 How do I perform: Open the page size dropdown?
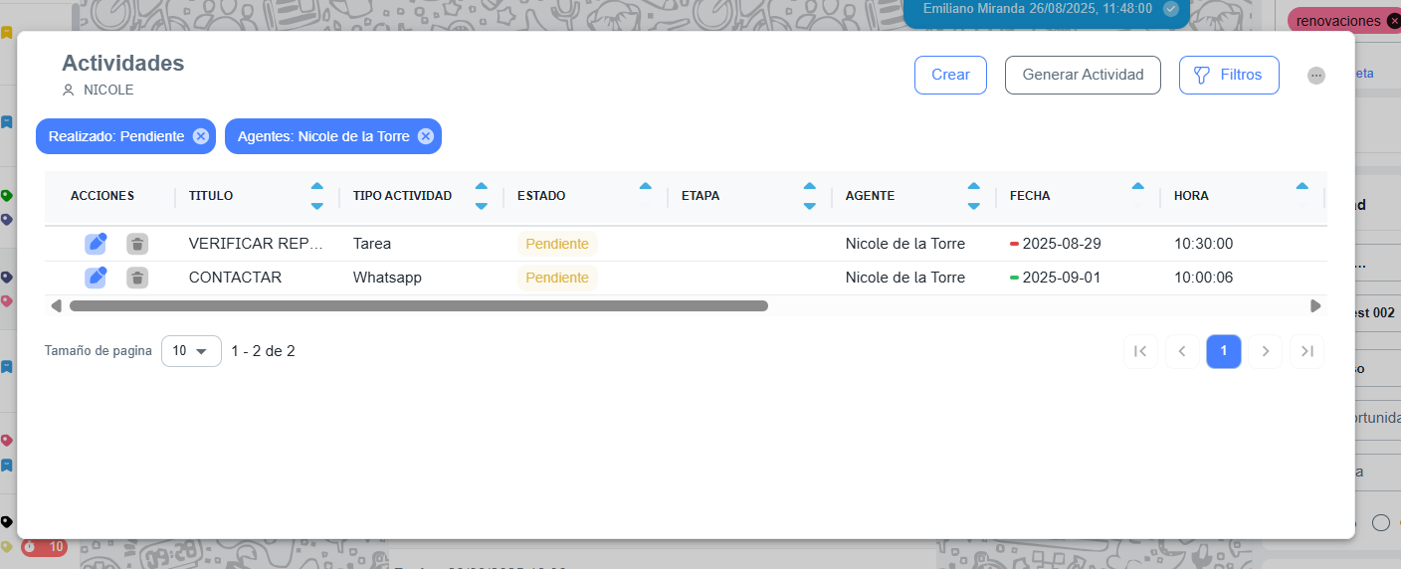(191, 351)
